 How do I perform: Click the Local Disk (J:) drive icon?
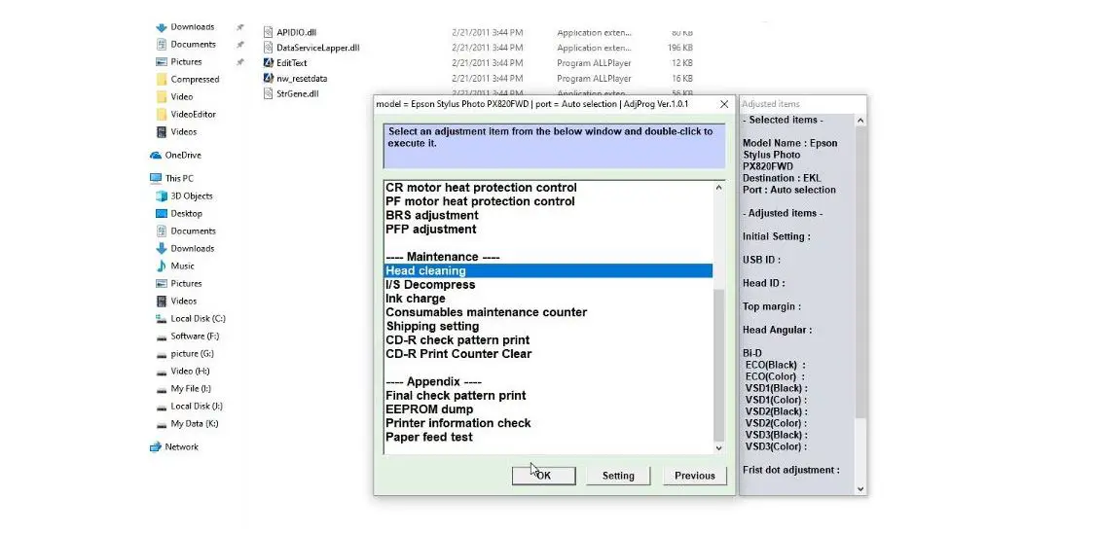point(162,407)
